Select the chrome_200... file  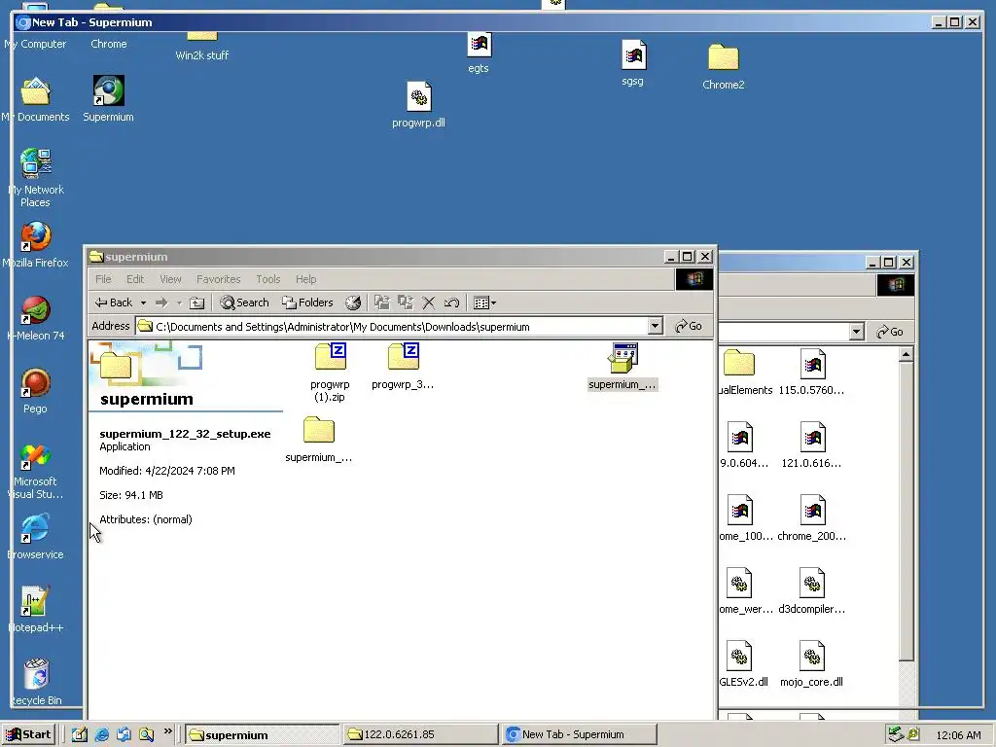pyautogui.click(x=812, y=518)
